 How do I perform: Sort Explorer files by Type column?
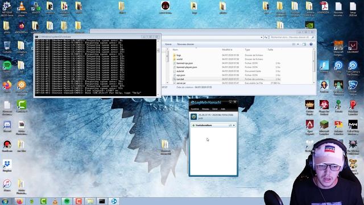[x=247, y=50]
